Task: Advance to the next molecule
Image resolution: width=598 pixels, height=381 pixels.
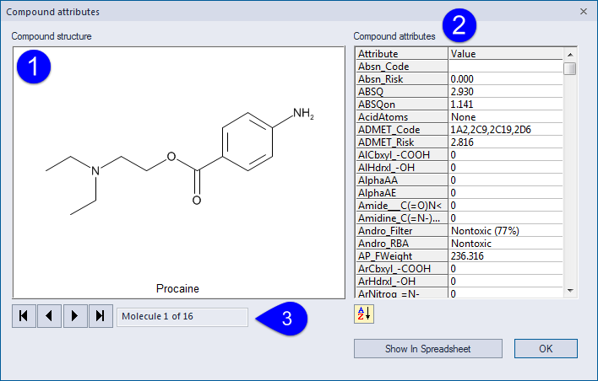Action: (75, 316)
